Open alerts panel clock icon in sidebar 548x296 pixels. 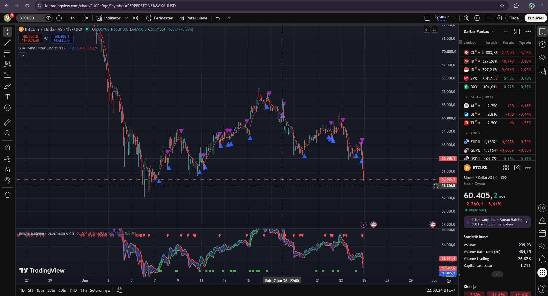542,44
